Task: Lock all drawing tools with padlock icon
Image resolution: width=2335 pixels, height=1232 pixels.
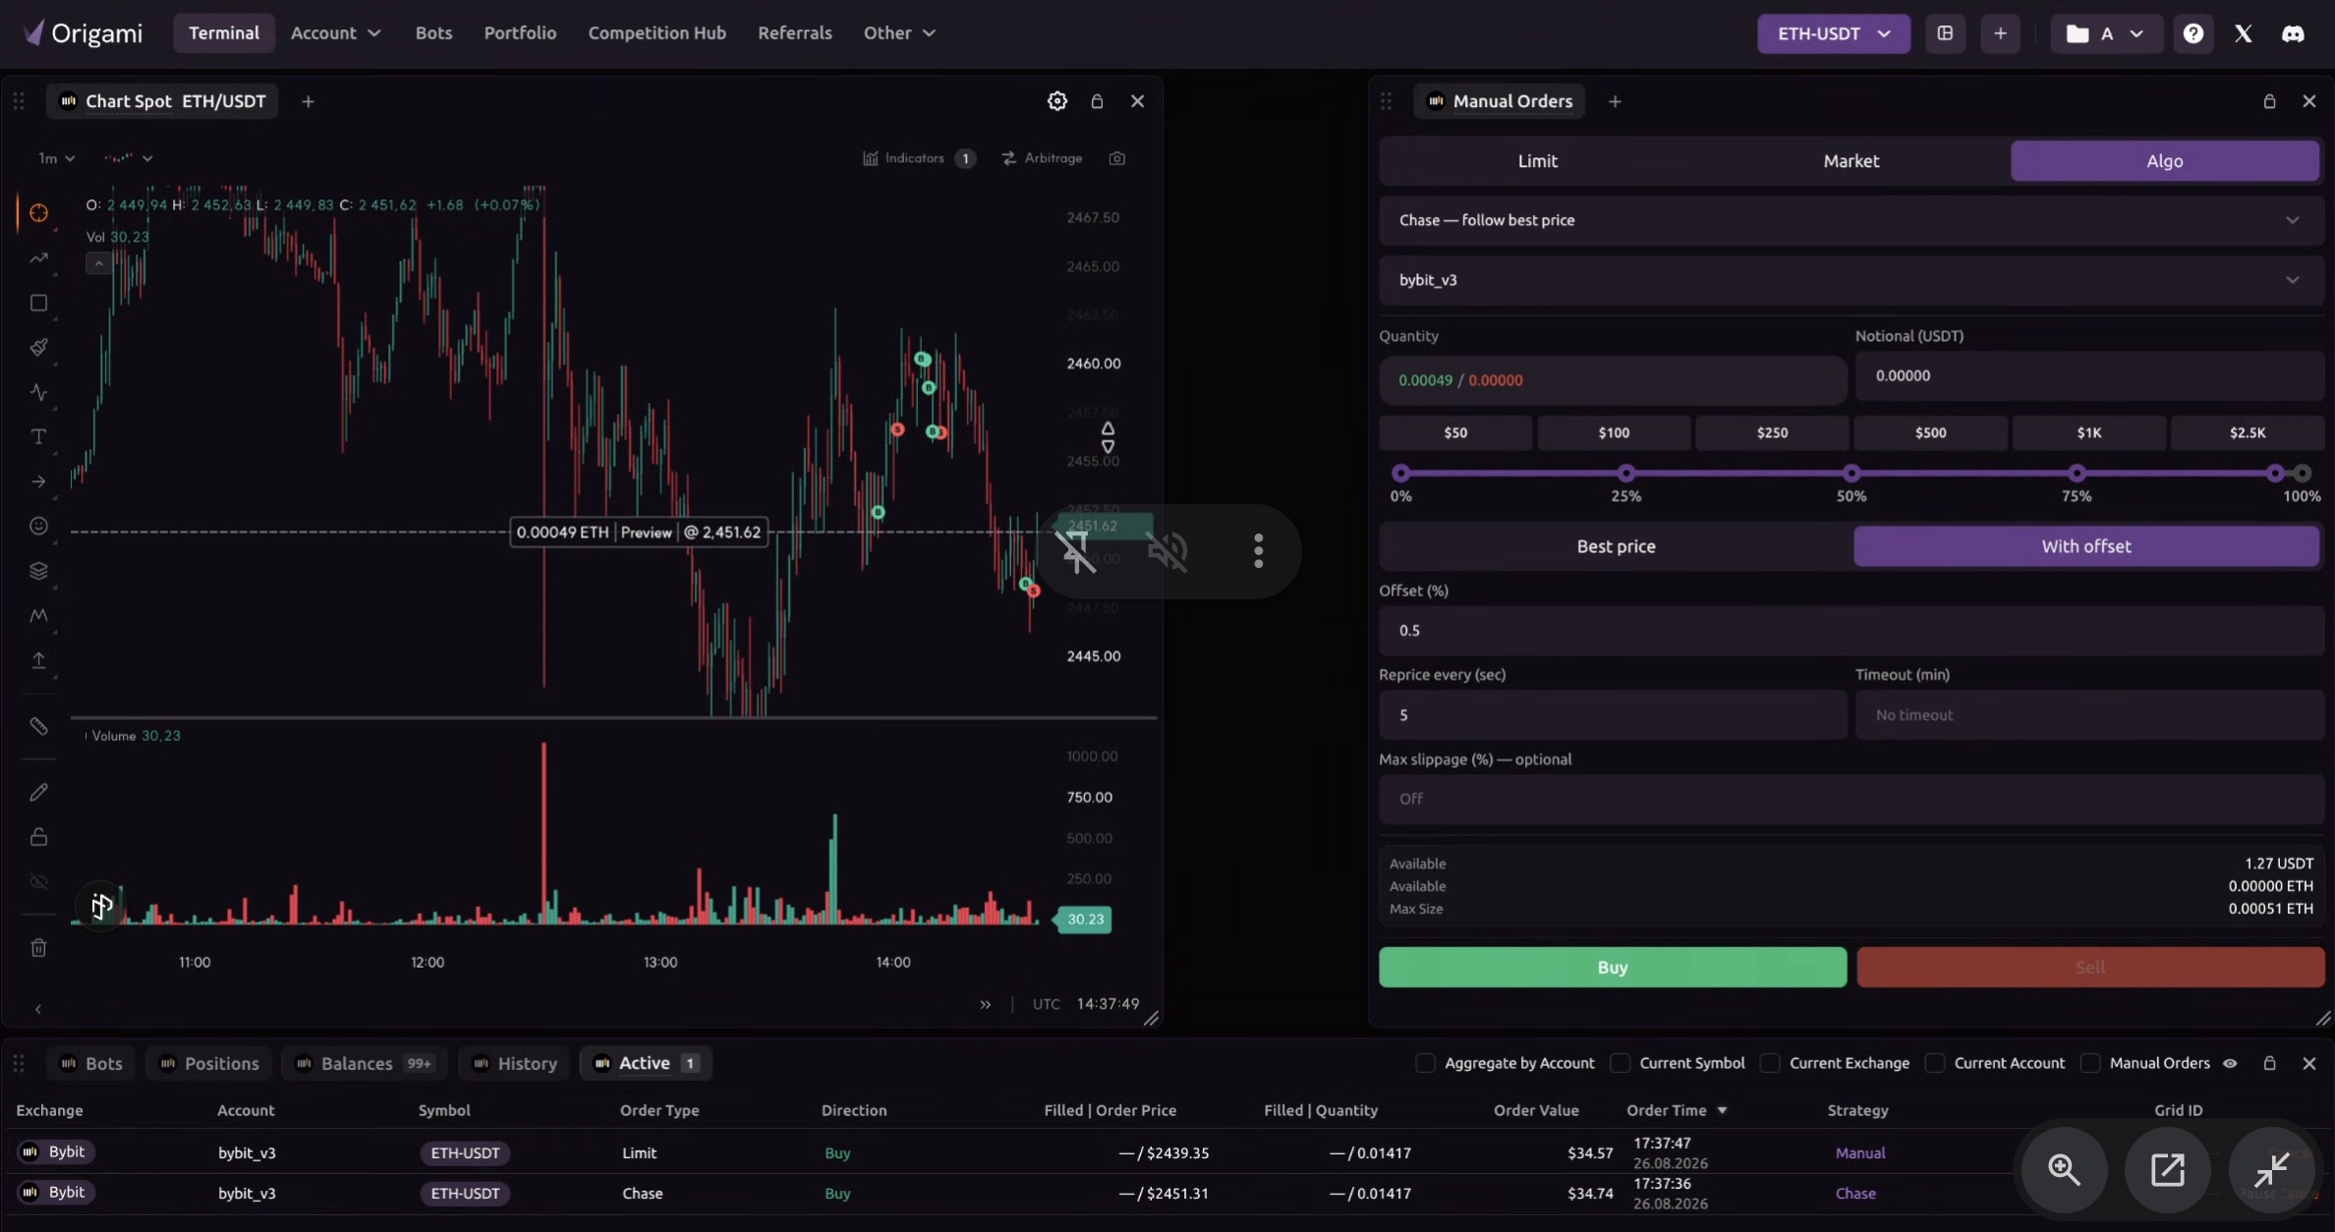Action: tap(38, 837)
